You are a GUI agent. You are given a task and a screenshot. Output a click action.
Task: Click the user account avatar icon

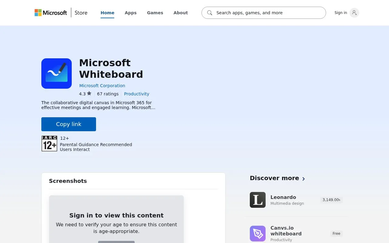click(354, 13)
